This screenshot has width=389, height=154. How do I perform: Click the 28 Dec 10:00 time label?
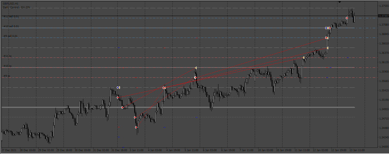click(x=28, y=150)
